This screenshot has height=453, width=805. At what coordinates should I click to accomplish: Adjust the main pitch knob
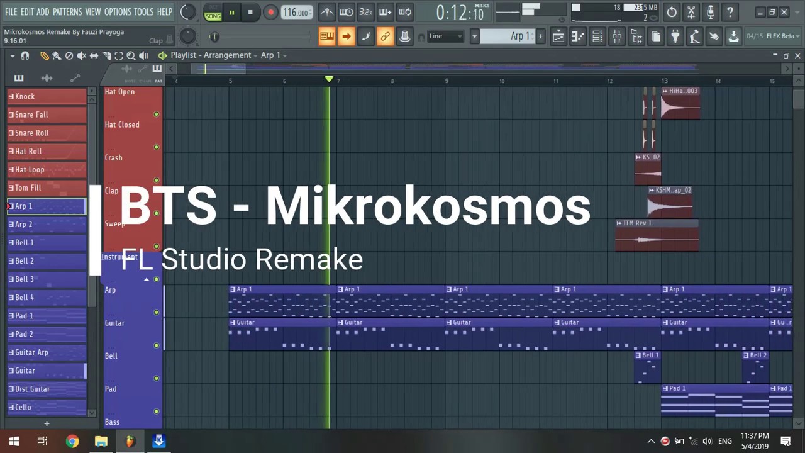pos(187,36)
